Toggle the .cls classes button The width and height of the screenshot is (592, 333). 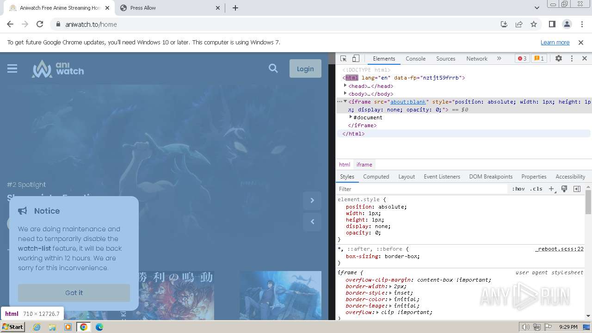pyautogui.click(x=536, y=189)
